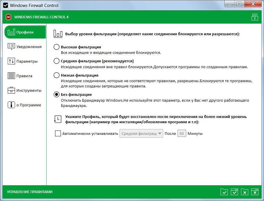Select Высокая фильтрация radio button
This screenshot has height=201, width=264.
click(57, 47)
